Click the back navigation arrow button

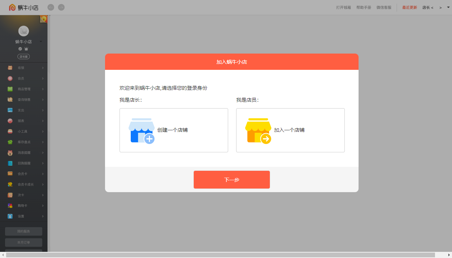(x=51, y=7)
